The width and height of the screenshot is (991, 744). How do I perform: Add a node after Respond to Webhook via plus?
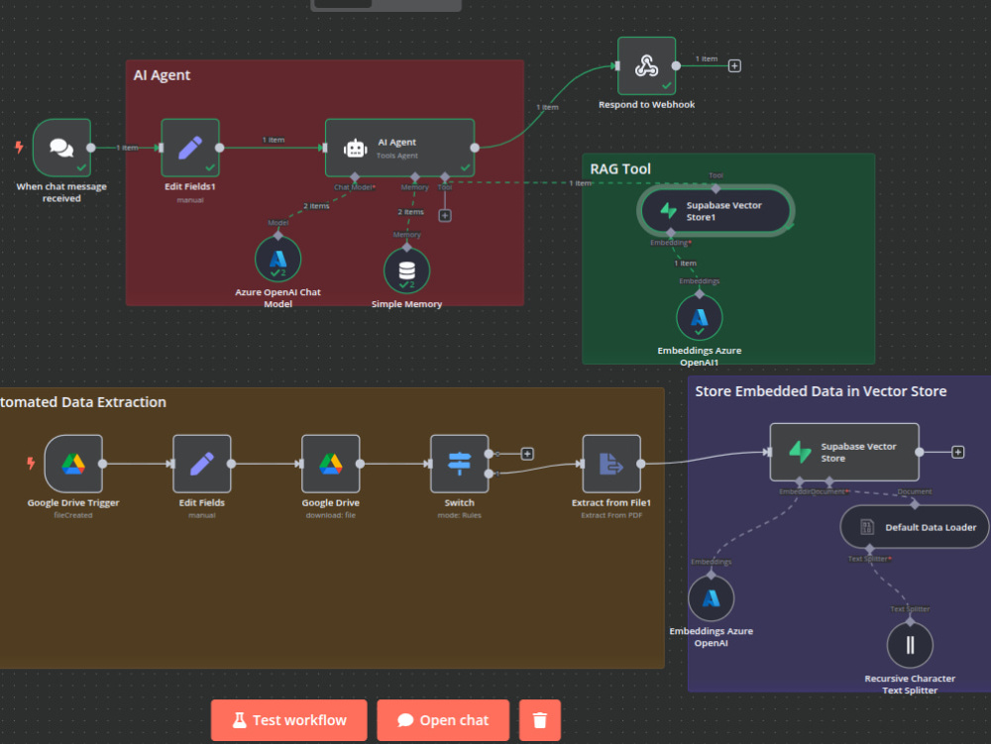coord(733,64)
